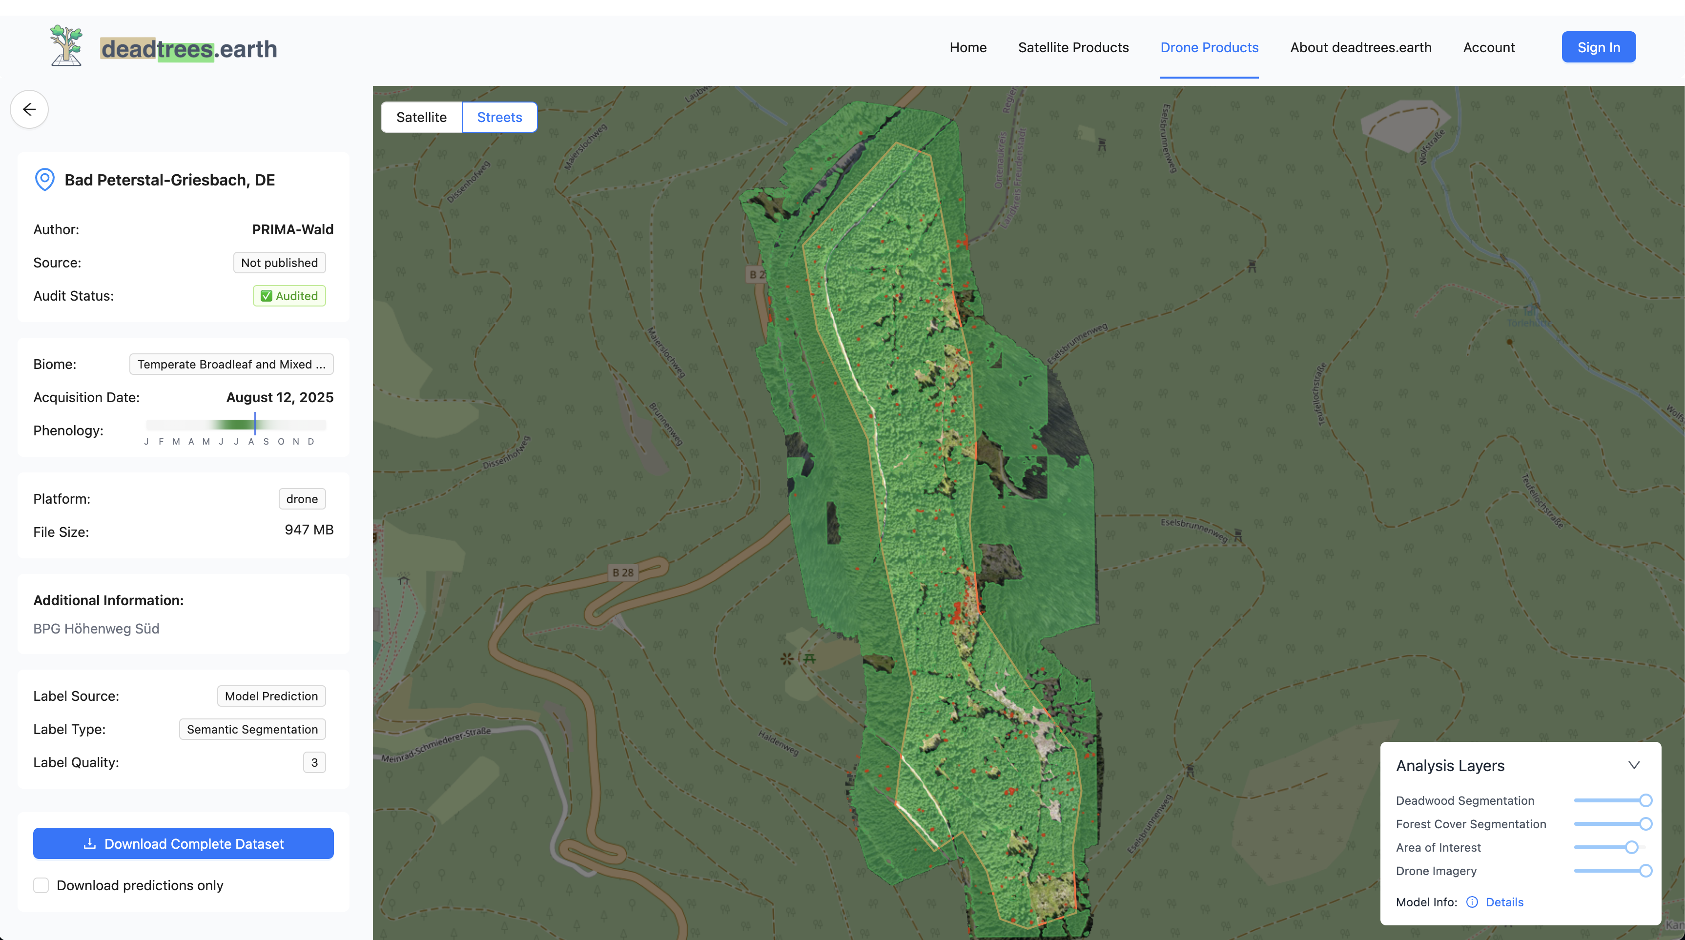Adjust Area of Interest opacity slider

point(1631,847)
